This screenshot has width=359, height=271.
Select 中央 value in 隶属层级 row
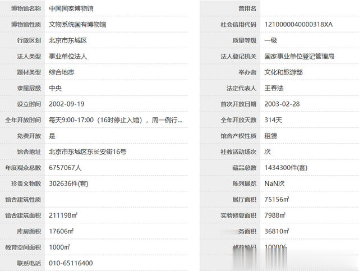pos(55,88)
